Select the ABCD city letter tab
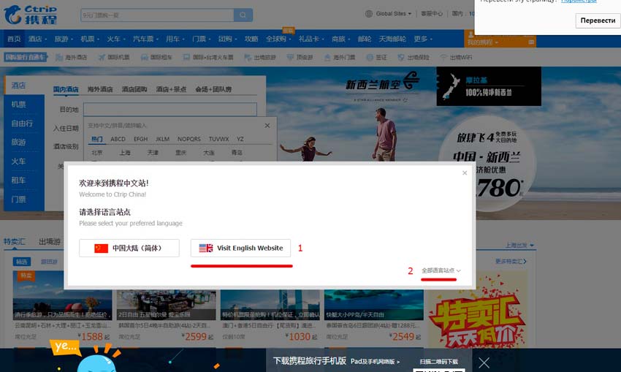This screenshot has height=372, width=621. coord(118,139)
